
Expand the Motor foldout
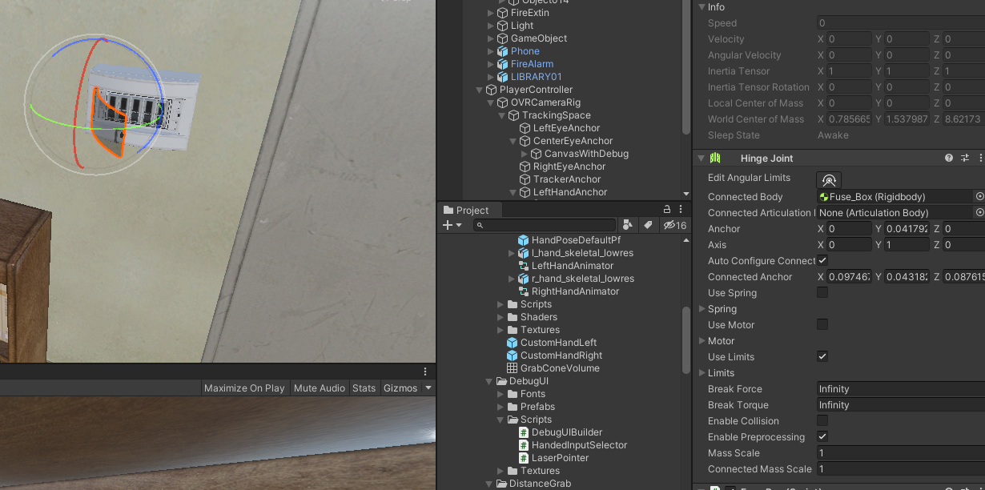pos(702,340)
